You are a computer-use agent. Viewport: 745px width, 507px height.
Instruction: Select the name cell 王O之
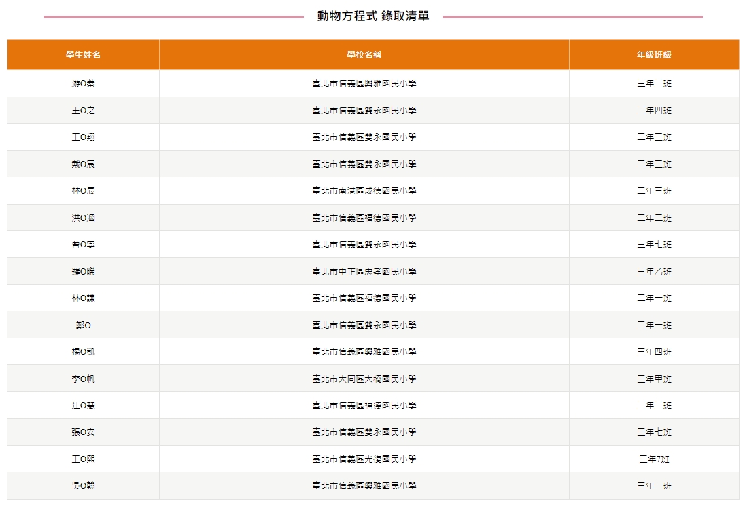(x=83, y=110)
